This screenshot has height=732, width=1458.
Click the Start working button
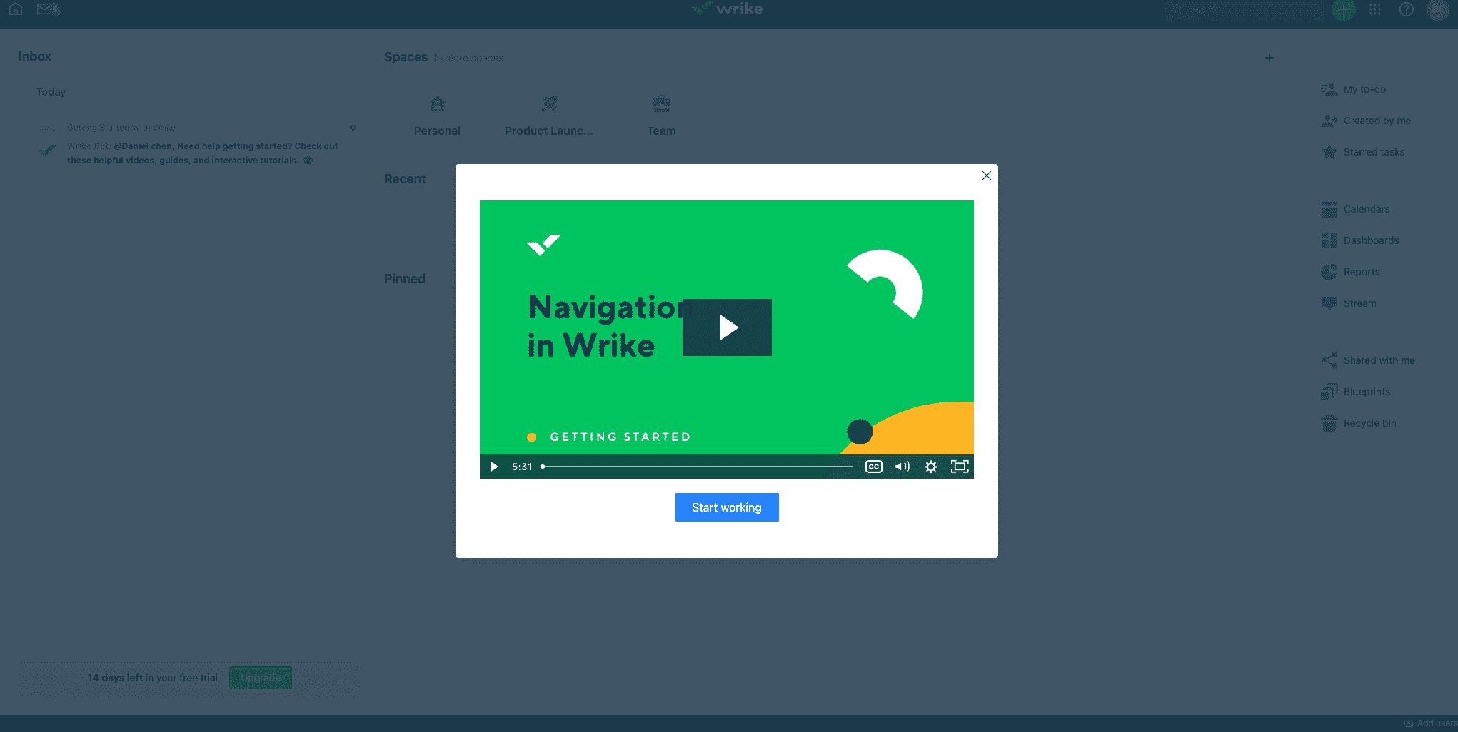[x=727, y=507]
